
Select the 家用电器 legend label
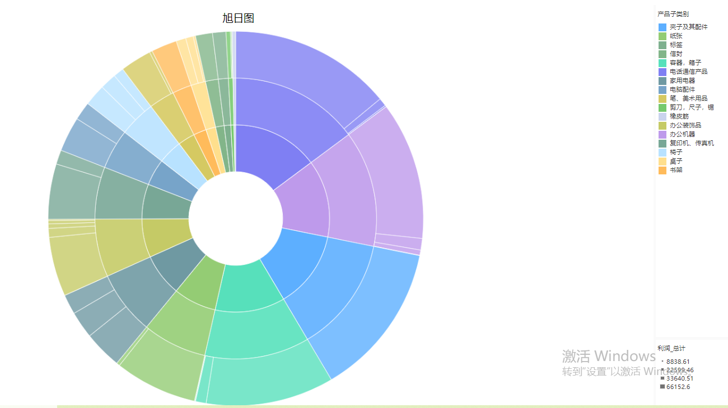682,80
